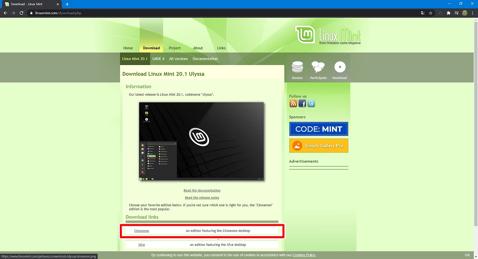Reload the Linux Mint download page

(x=22, y=13)
